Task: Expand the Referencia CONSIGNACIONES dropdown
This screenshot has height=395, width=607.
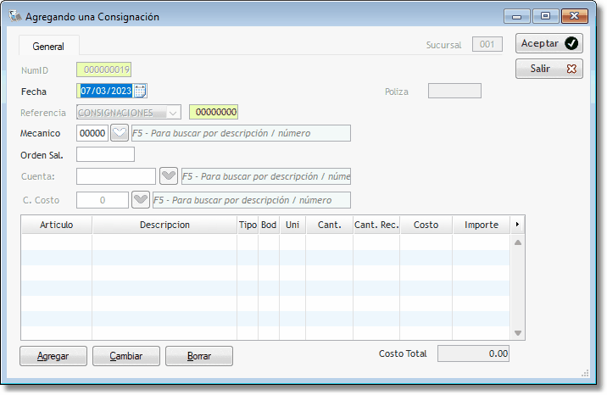Action: click(x=173, y=112)
